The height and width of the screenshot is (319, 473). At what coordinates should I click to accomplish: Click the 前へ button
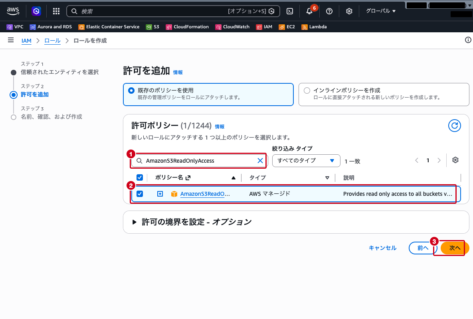[423, 248]
